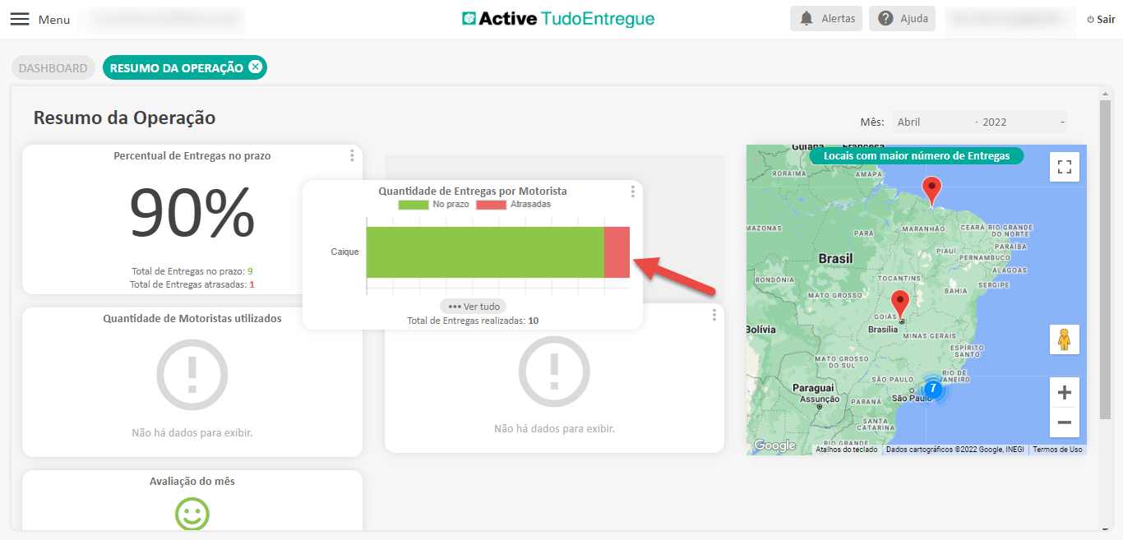This screenshot has height=540, width=1123.
Task: Open kebab menu on Entregas por Motorista chart
Action: tap(632, 191)
